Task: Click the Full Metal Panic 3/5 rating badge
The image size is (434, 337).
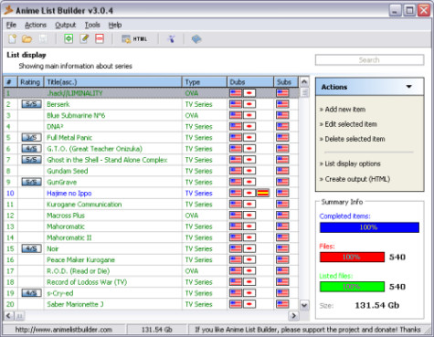Action: pos(31,138)
